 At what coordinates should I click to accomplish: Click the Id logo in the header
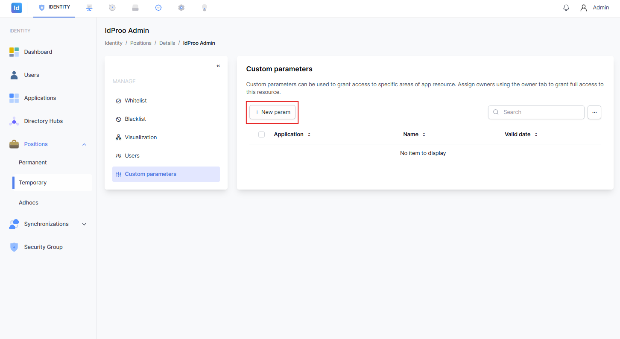tap(17, 8)
